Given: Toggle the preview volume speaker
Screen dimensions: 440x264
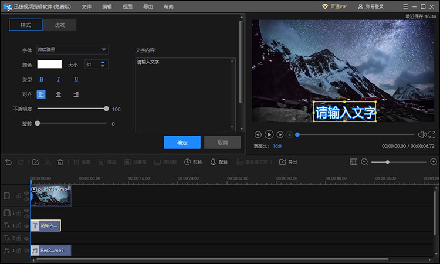Looking at the screenshot, I should pyautogui.click(x=422, y=135).
